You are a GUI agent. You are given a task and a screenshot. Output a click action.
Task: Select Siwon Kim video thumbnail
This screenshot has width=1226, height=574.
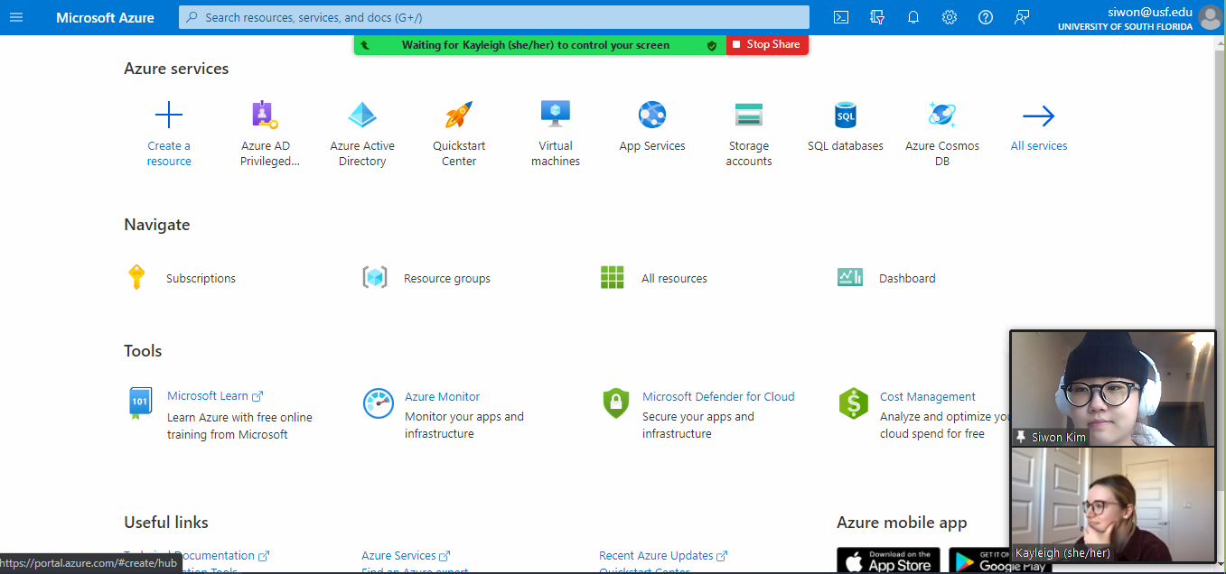1112,388
